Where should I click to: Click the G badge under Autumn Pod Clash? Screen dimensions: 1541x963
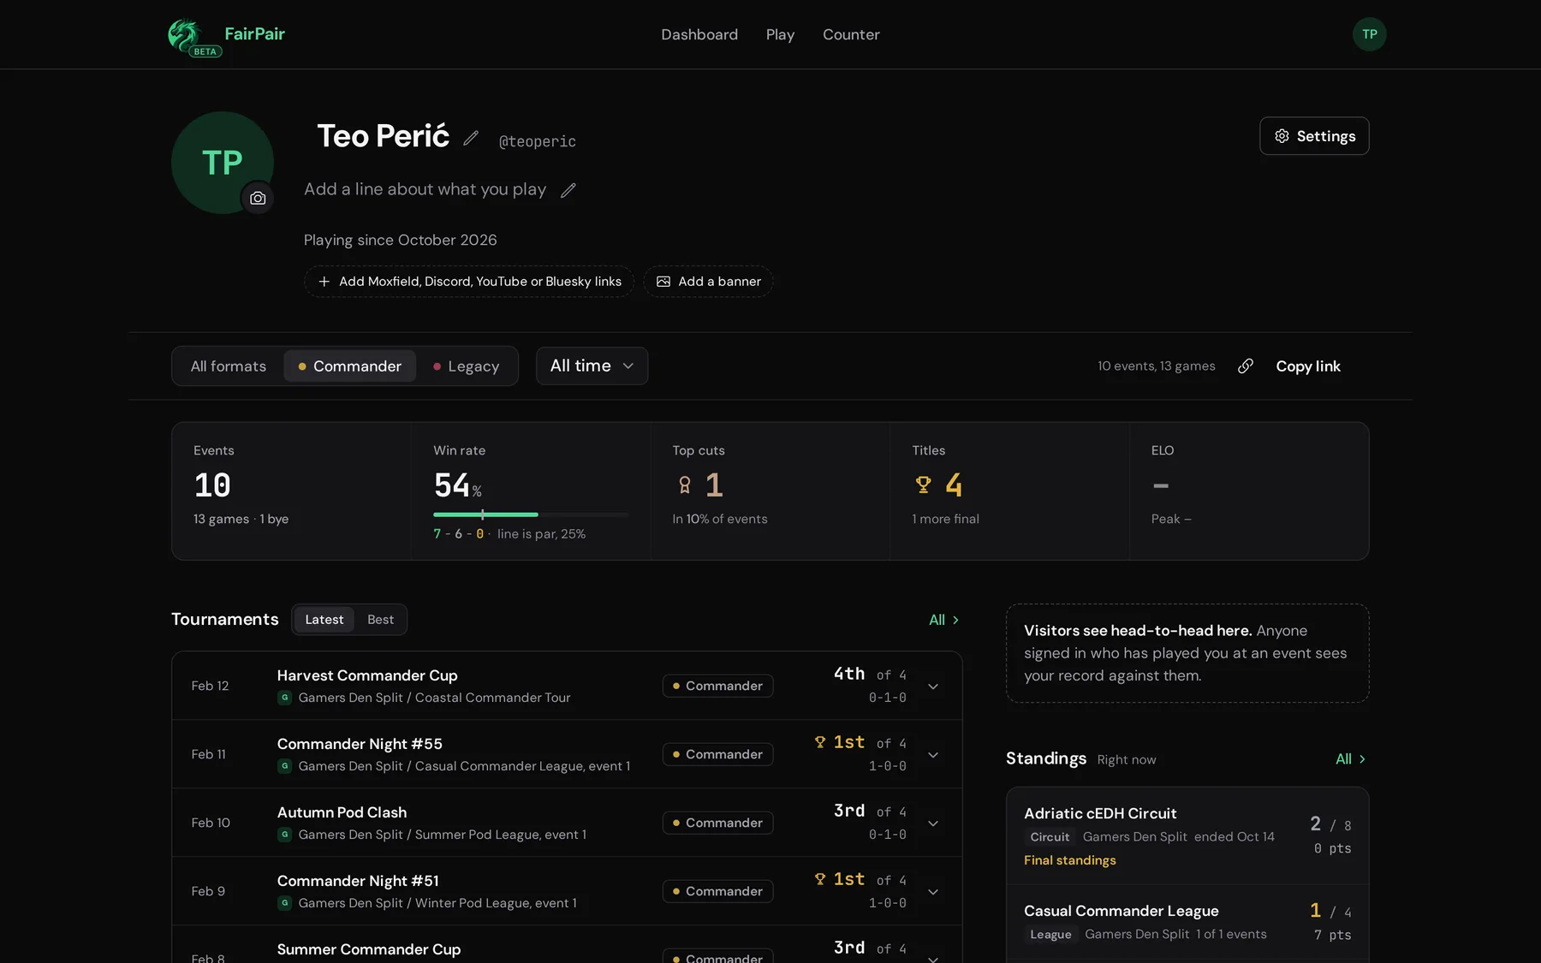pyautogui.click(x=285, y=835)
